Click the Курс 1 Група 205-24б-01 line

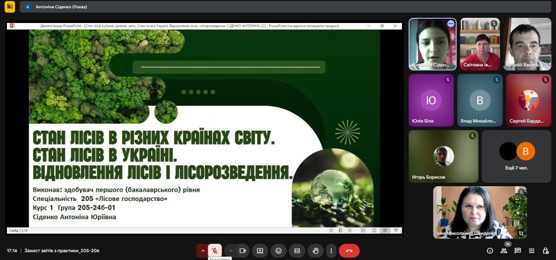74,207
